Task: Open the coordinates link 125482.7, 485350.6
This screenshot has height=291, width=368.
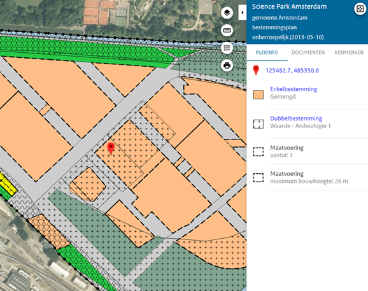Action: pos(292,71)
